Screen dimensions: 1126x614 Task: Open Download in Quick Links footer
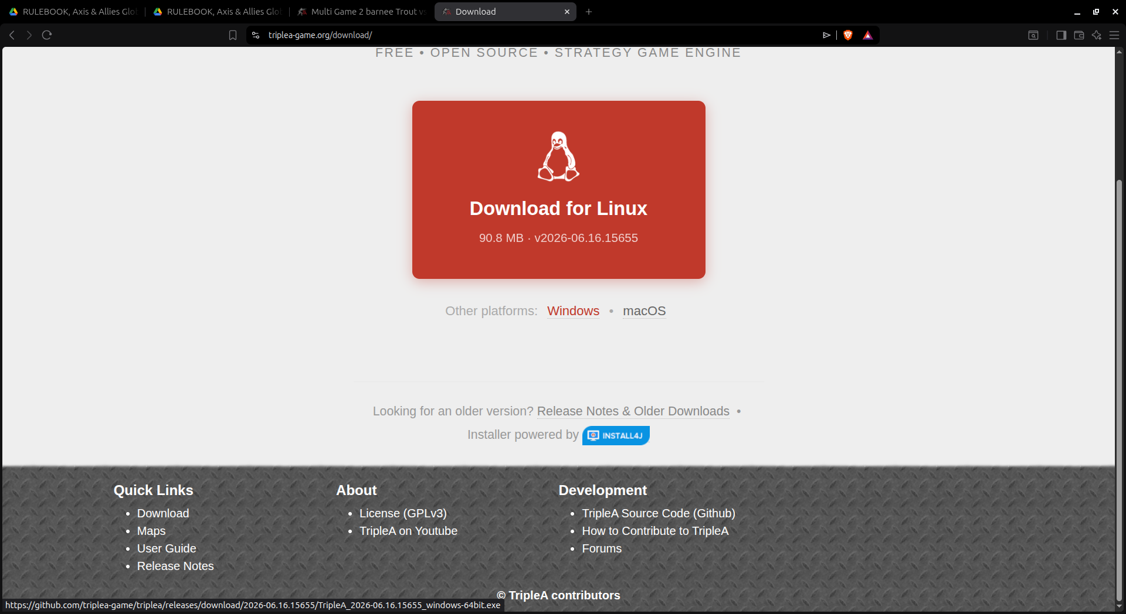(x=163, y=513)
